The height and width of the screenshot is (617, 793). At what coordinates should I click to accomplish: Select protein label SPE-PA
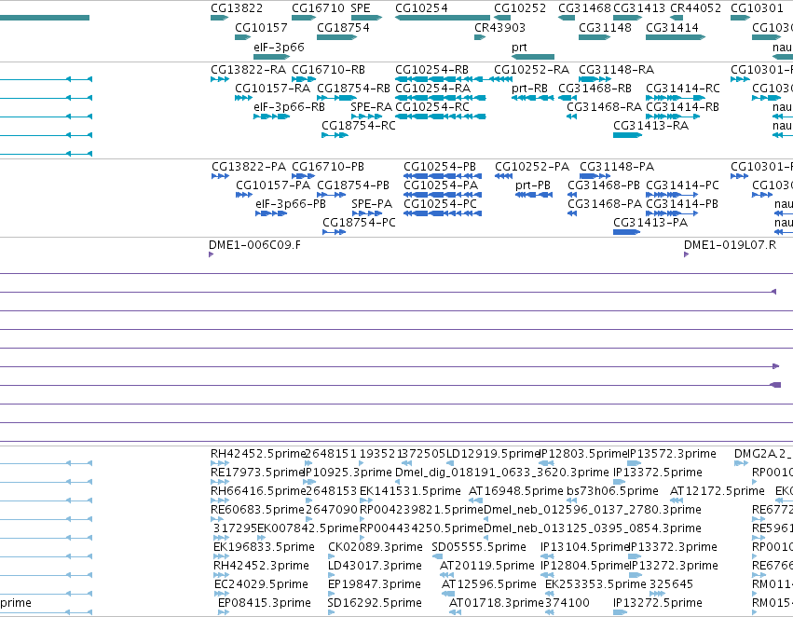pos(372,204)
